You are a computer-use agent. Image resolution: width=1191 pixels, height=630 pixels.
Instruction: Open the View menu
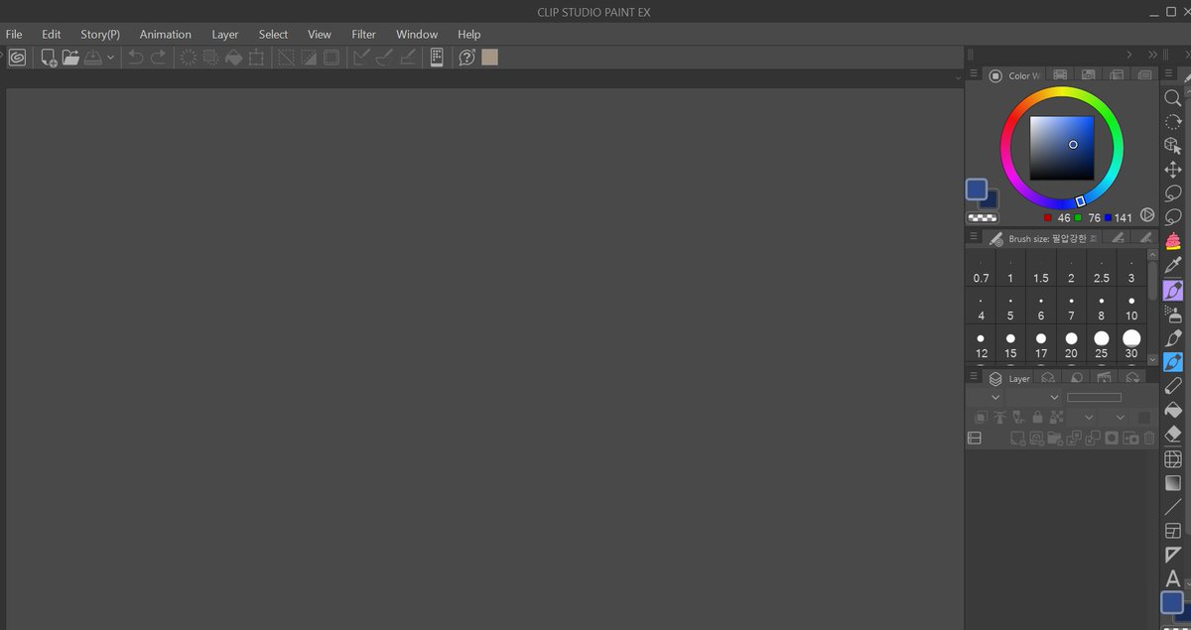click(x=320, y=34)
